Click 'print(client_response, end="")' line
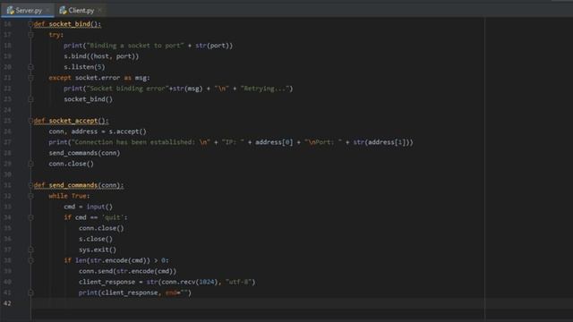 point(135,292)
